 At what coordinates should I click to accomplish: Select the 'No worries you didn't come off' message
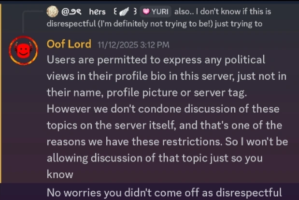point(164,193)
